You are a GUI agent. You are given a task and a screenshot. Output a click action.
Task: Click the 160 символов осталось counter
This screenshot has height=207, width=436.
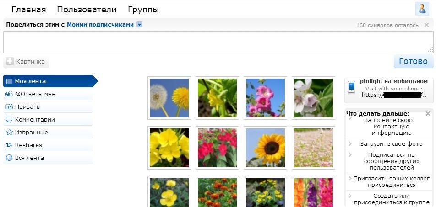click(387, 25)
